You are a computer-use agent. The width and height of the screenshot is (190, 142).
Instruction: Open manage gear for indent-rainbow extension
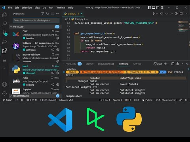pyautogui.click(x=58, y=61)
